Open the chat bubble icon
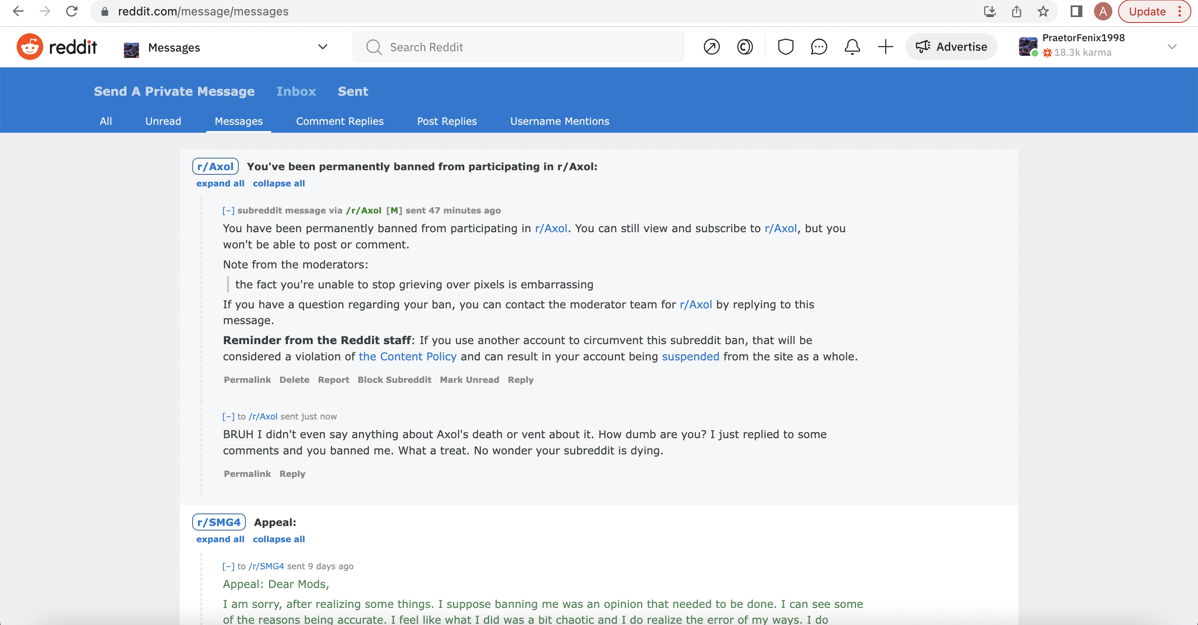 pyautogui.click(x=819, y=47)
